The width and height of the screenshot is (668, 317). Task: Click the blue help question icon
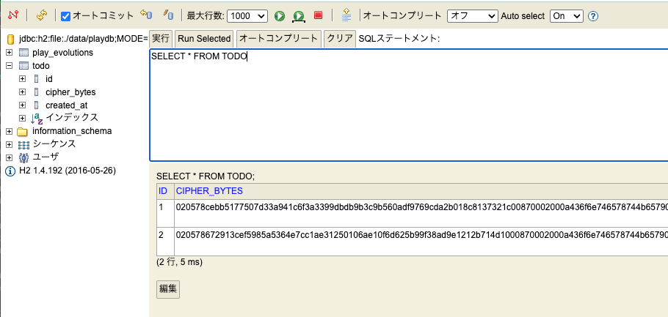click(x=593, y=16)
